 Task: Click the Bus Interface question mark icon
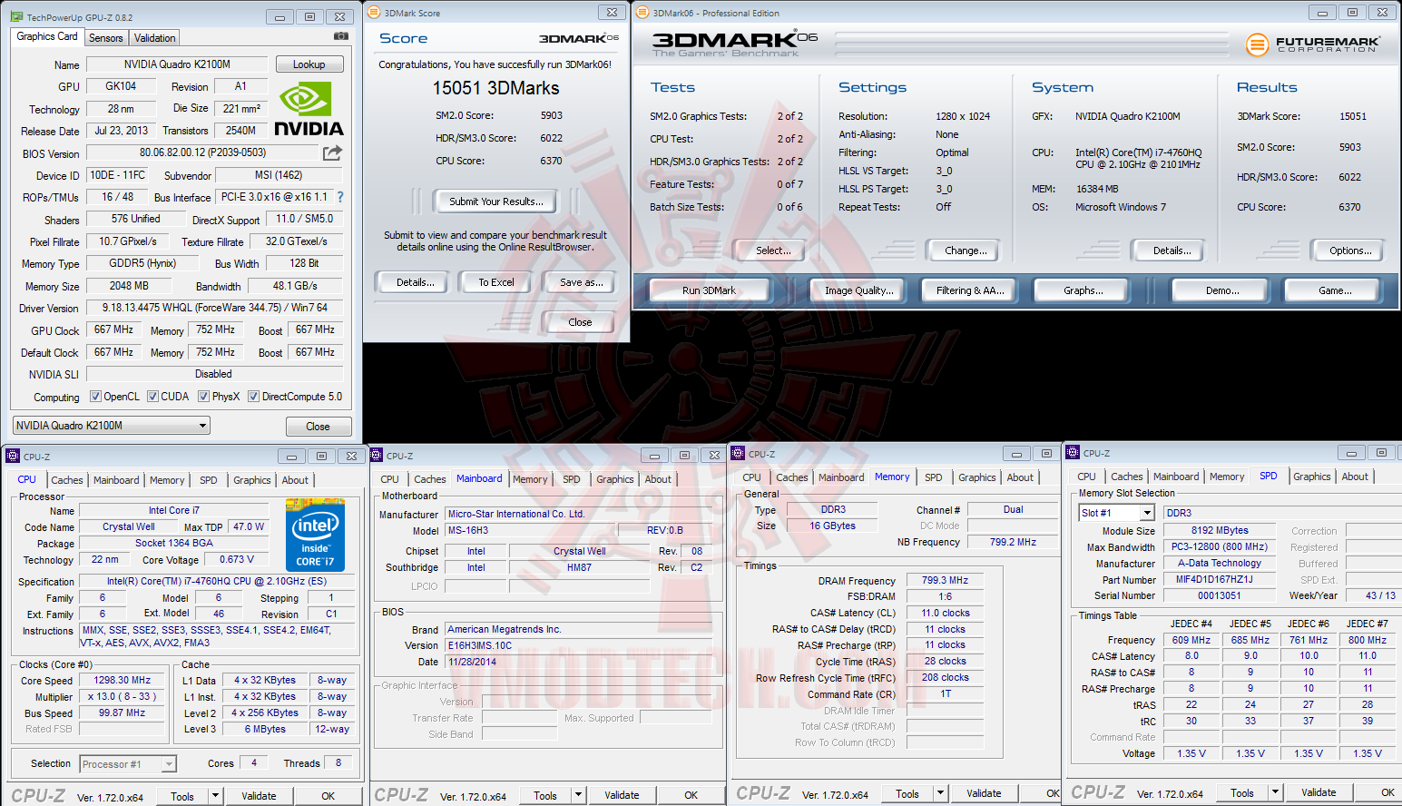[340, 197]
